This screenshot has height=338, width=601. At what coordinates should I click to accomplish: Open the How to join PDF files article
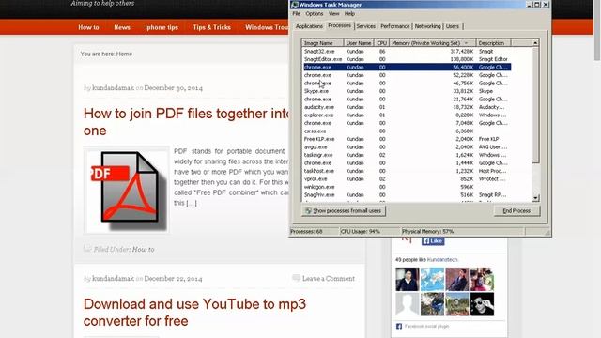click(x=186, y=122)
